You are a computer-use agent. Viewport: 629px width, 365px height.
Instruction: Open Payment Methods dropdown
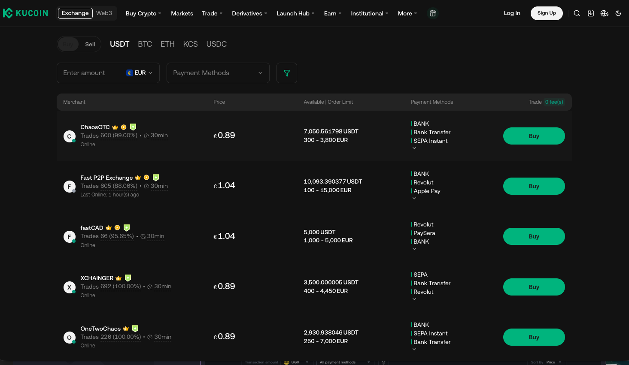(x=218, y=73)
